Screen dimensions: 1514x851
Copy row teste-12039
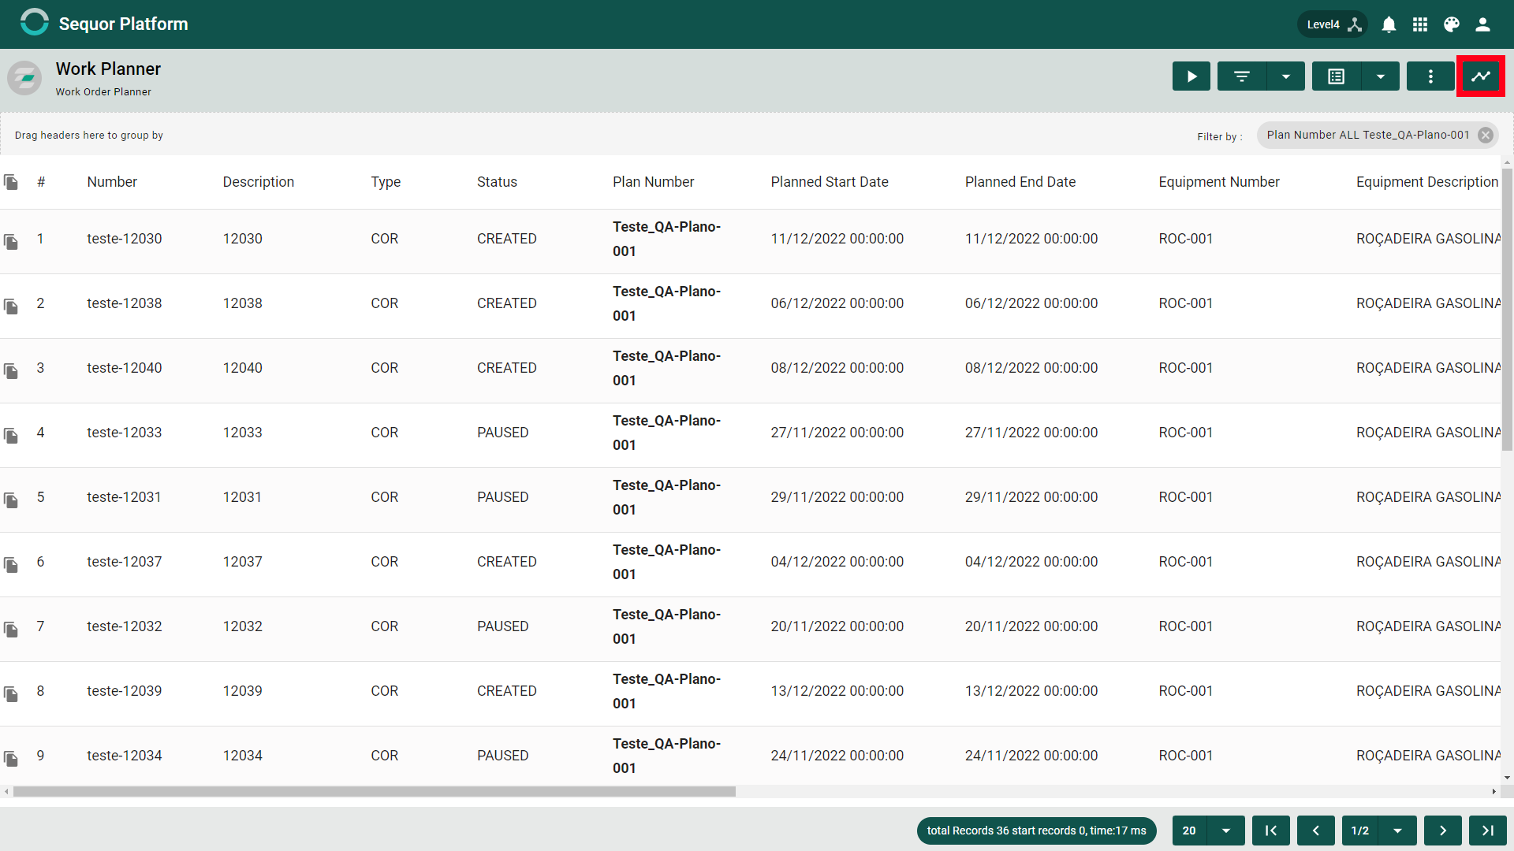[11, 694]
